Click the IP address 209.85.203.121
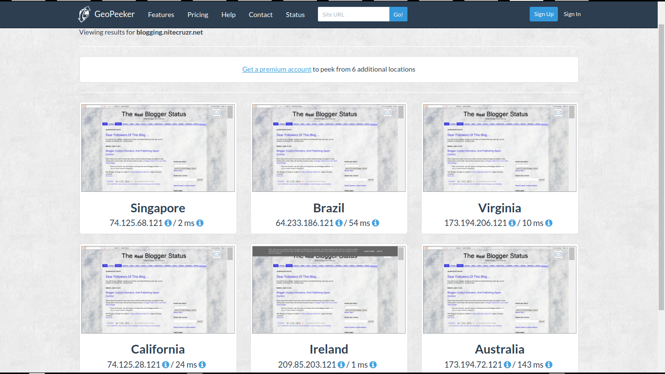The height and width of the screenshot is (374, 665). (x=307, y=365)
